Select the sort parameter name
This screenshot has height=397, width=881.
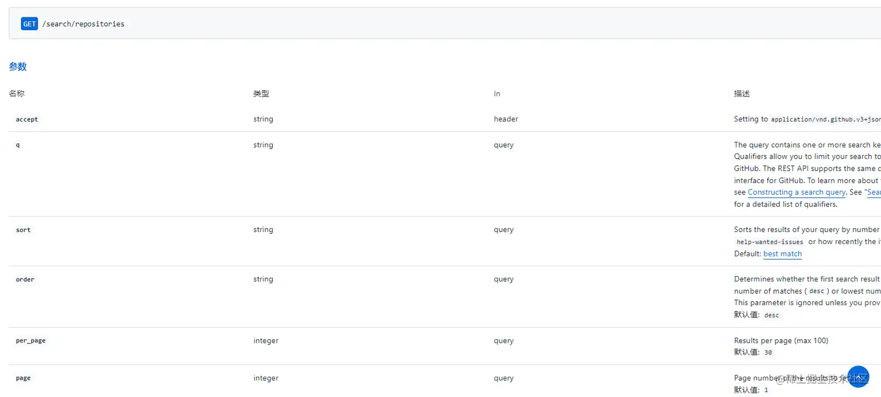click(23, 230)
